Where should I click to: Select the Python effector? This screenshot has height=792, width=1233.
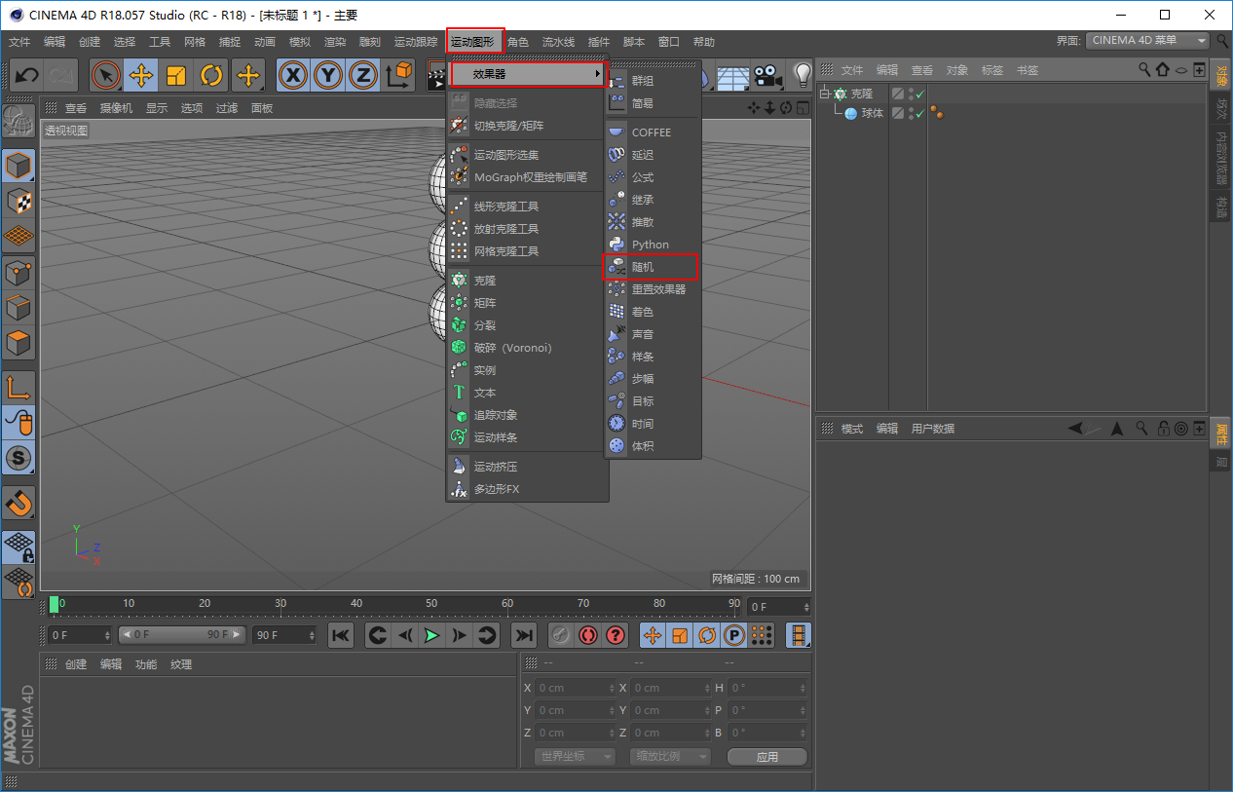coord(651,245)
